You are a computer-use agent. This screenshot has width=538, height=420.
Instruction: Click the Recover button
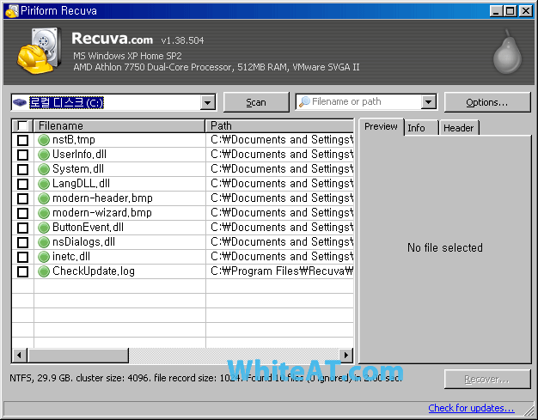487,379
